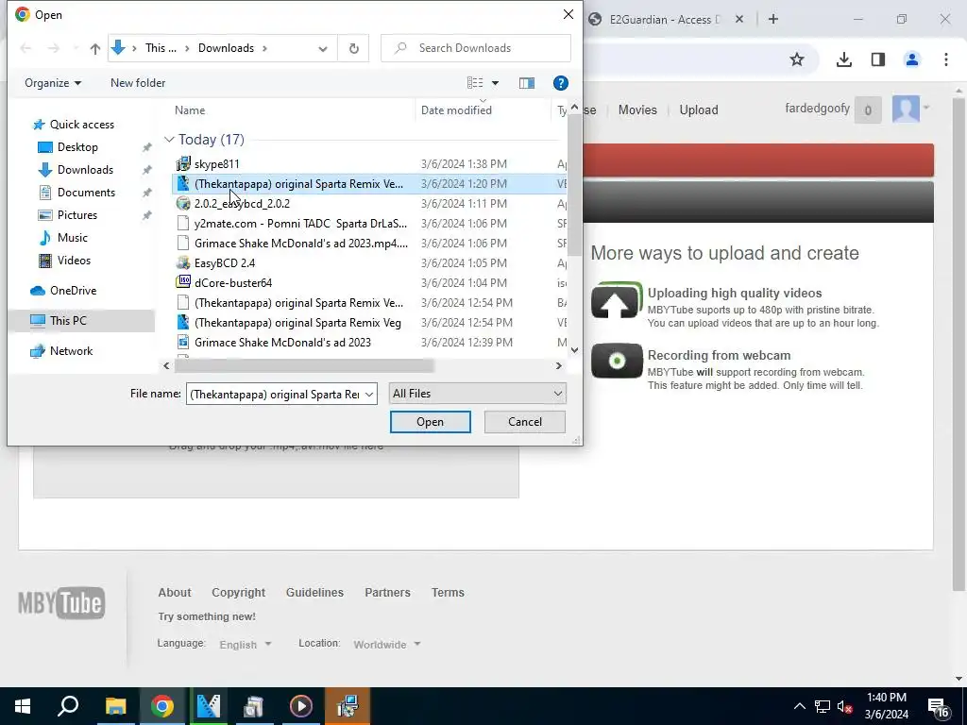Viewport: 967px width, 725px height.
Task: Select Desktop in the navigation pane
Action: coord(77,147)
